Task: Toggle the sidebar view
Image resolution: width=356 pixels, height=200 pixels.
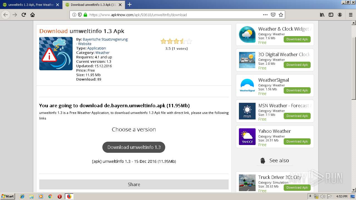Action: click(331, 15)
